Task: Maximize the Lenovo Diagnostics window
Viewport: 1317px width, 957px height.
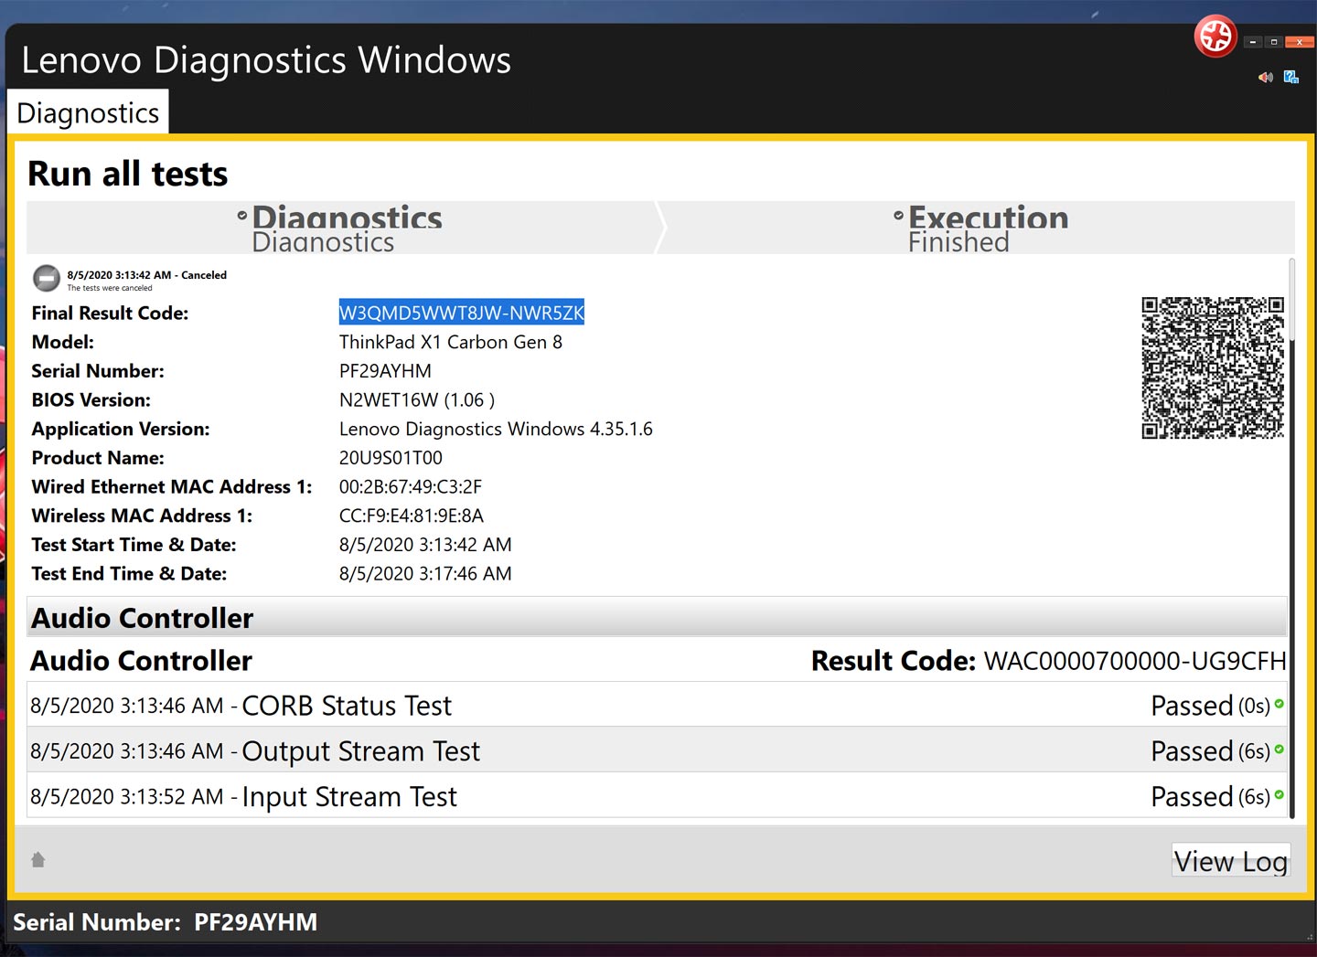Action: point(1274,42)
